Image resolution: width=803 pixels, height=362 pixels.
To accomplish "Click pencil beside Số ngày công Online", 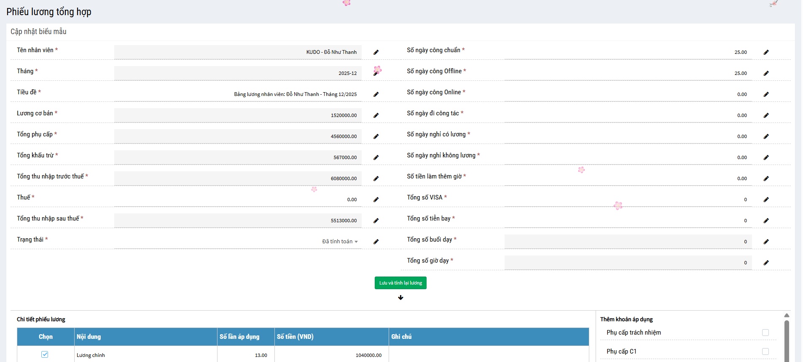I will tap(766, 94).
